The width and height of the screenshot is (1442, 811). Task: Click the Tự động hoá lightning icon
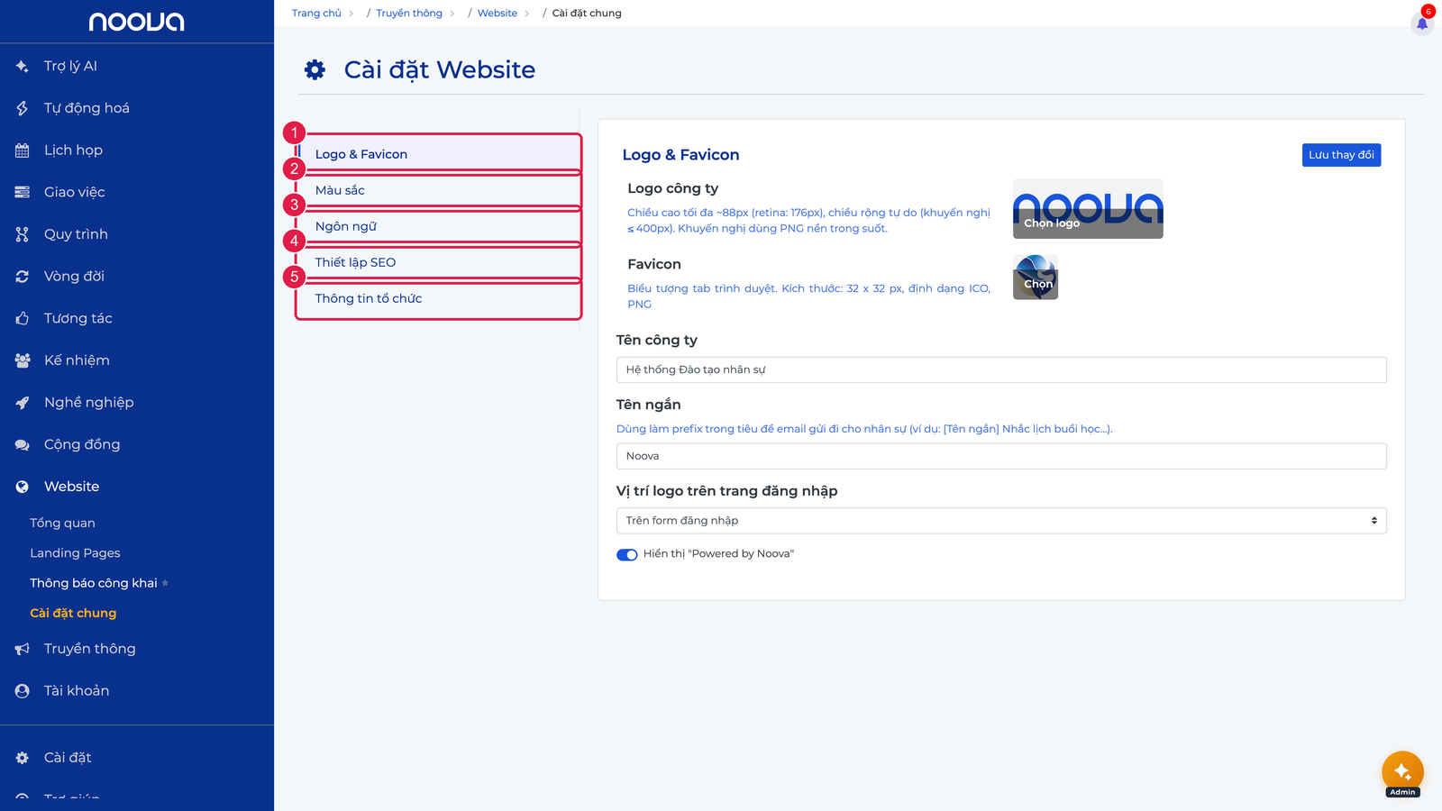(x=22, y=108)
